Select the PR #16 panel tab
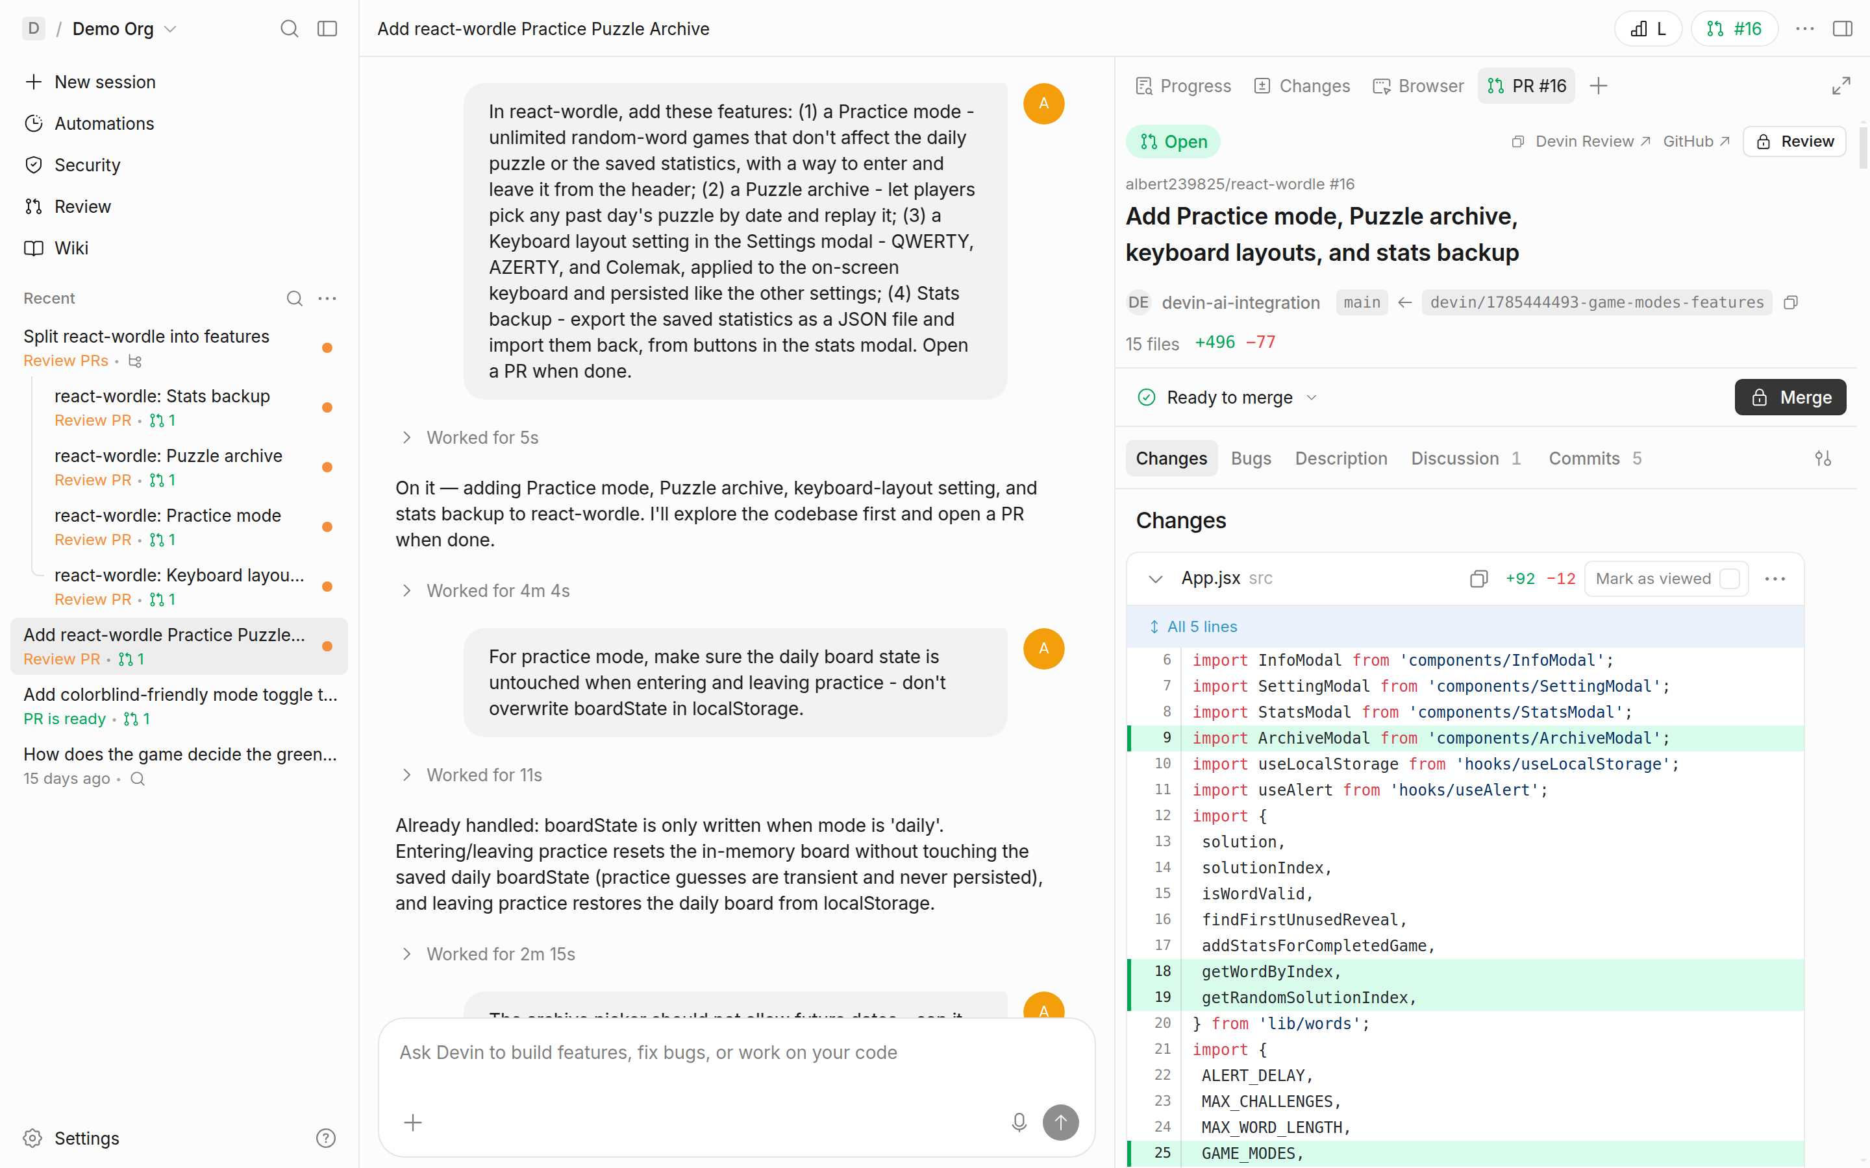The image size is (1870, 1168). coord(1527,86)
